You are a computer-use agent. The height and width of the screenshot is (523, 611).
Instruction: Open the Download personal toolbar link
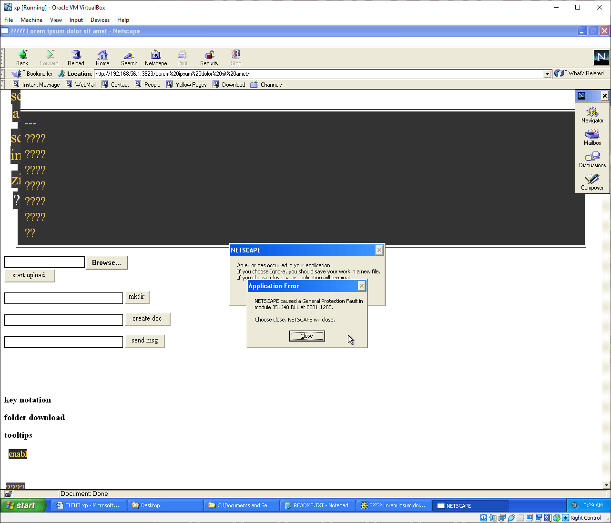coord(229,85)
